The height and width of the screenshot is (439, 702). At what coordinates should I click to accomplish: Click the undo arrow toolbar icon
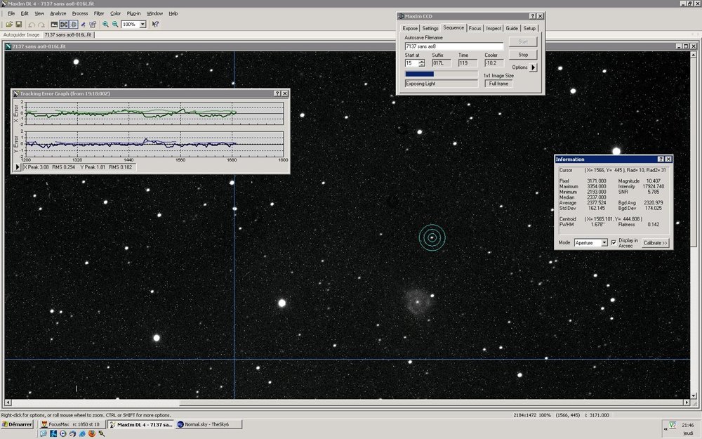[x=32, y=24]
